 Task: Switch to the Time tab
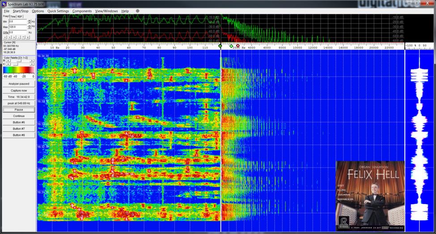point(13,16)
